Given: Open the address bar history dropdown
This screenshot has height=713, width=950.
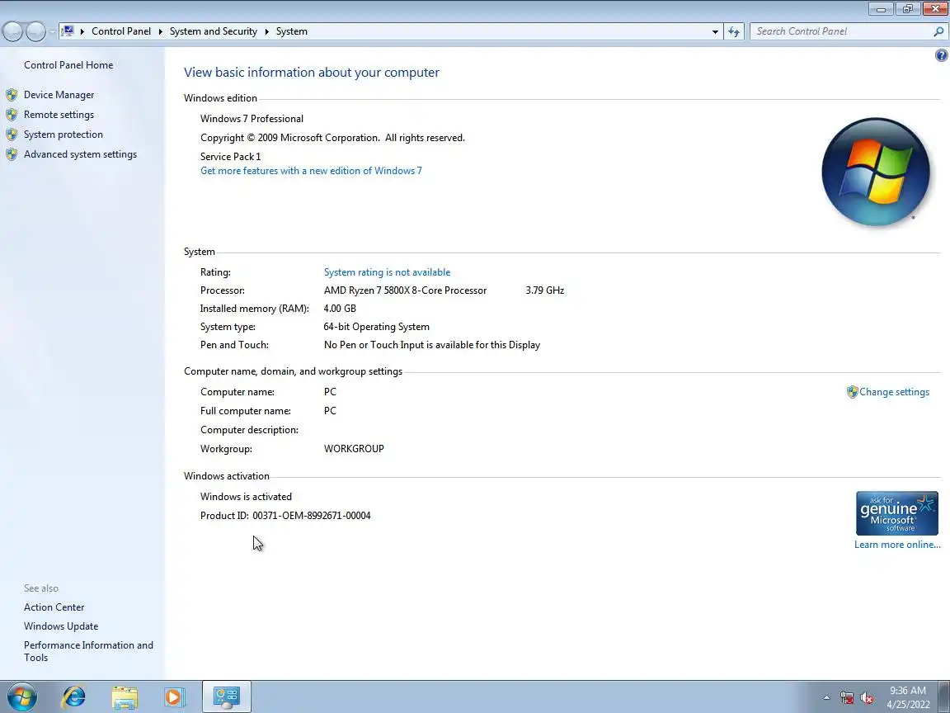Looking at the screenshot, I should [715, 31].
